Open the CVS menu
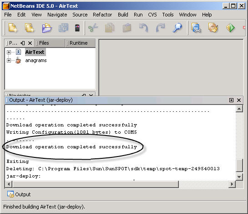248x214 pixels. (x=152, y=15)
